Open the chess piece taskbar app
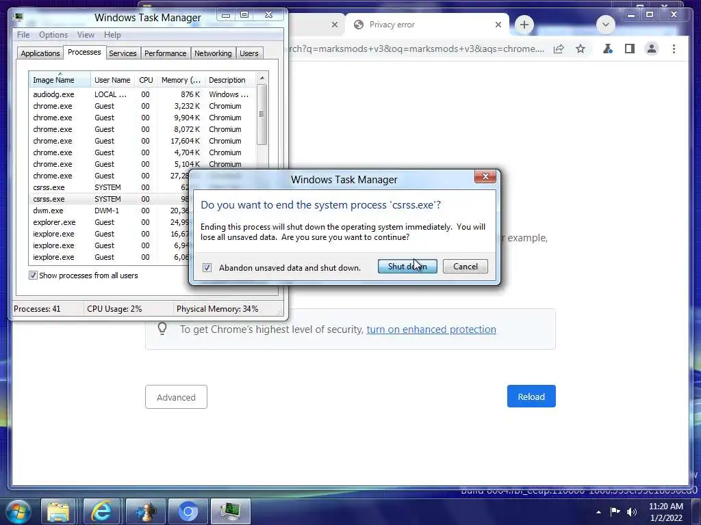 click(146, 511)
